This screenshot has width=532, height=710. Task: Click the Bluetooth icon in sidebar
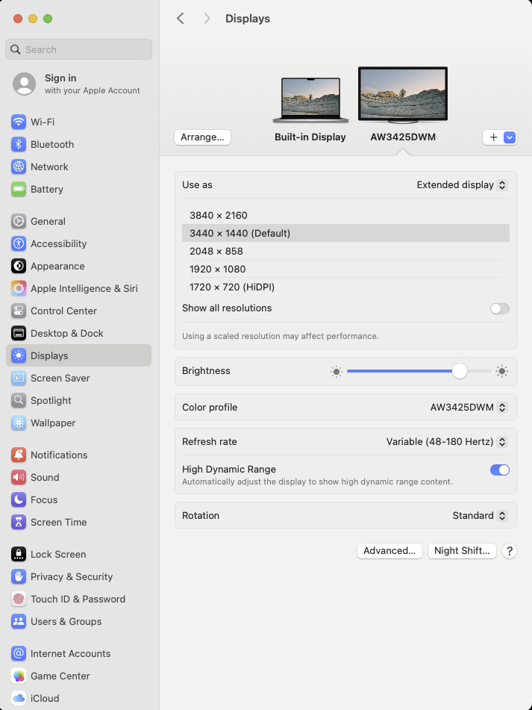click(x=19, y=144)
